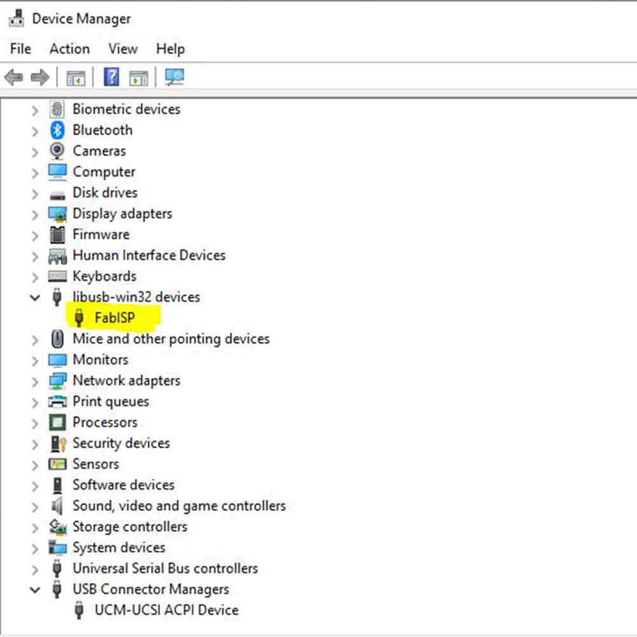Screen dimensions: 637x637
Task: Open the File menu
Action: [x=20, y=49]
